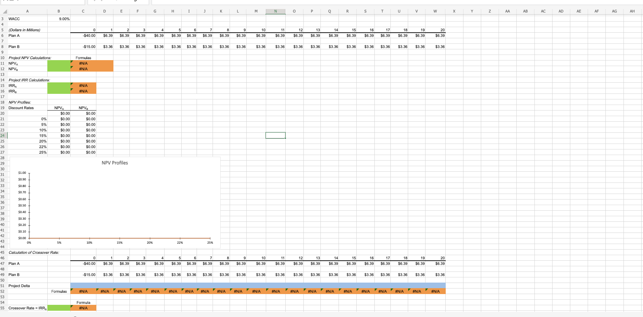The height and width of the screenshot is (317, 643).
Task: Click the Project Delta label
Action: [x=19, y=286]
